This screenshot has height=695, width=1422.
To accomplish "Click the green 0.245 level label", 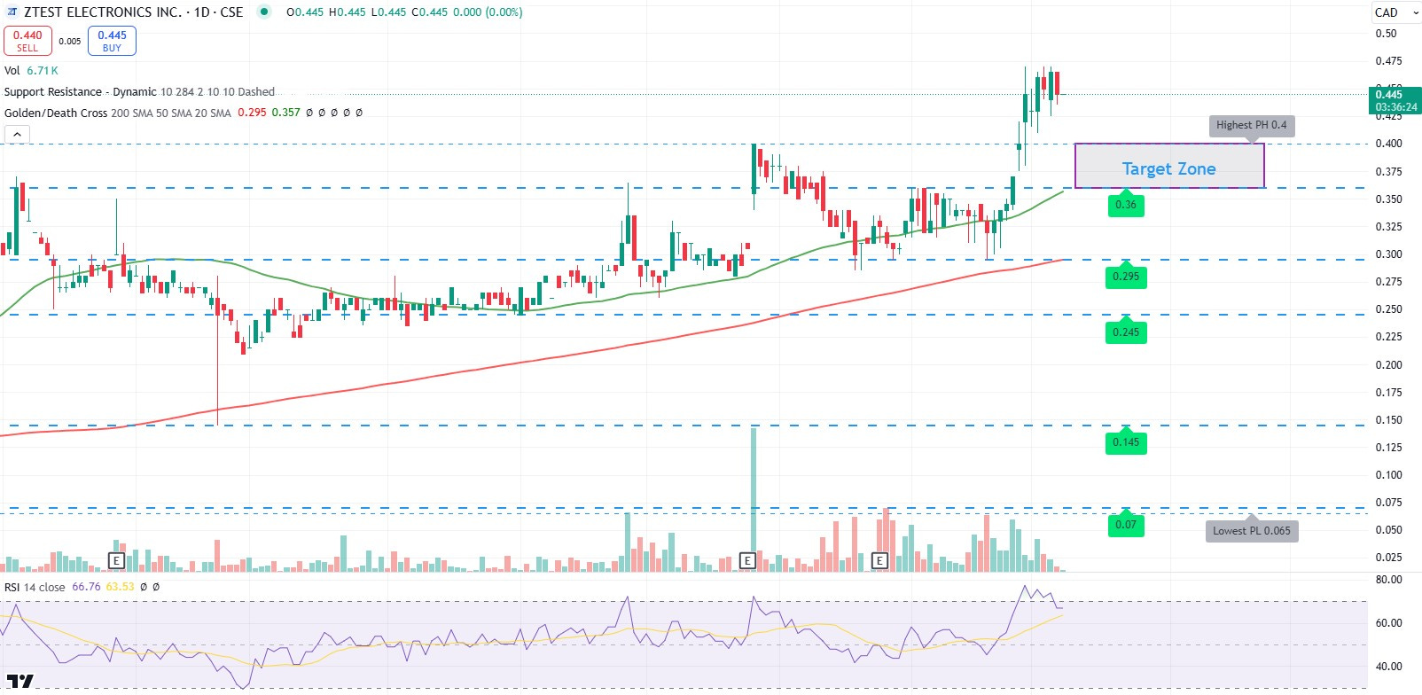I will coord(1126,332).
